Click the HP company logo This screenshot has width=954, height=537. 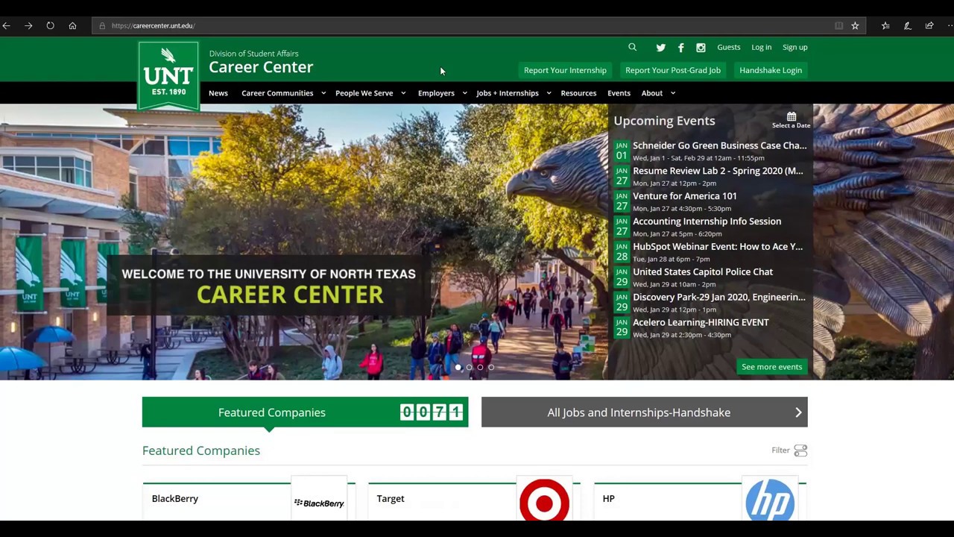tap(770, 500)
